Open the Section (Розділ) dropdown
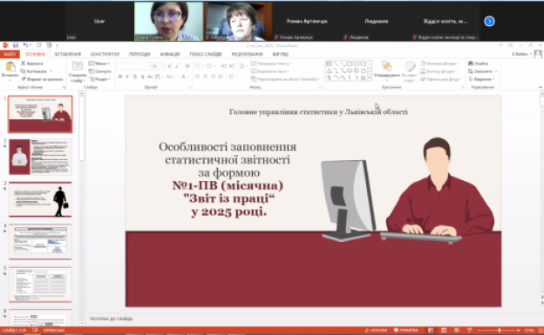This screenshot has width=544, height=335. click(x=99, y=79)
